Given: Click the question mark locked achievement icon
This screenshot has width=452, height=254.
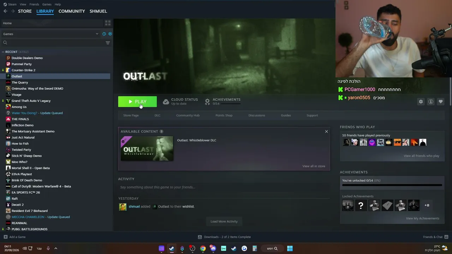Looking at the screenshot, I should [x=361, y=205].
